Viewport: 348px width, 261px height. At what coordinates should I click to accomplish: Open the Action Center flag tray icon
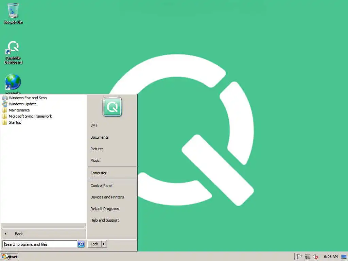pyautogui.click(x=299, y=257)
